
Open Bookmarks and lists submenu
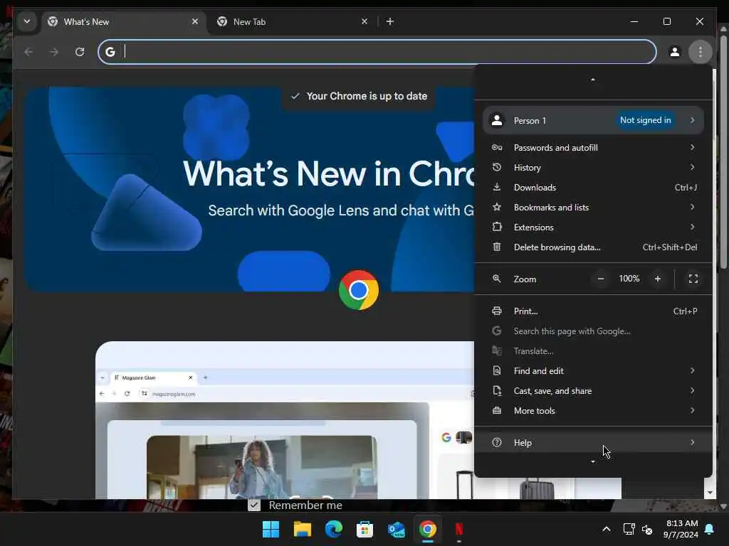[x=593, y=208]
